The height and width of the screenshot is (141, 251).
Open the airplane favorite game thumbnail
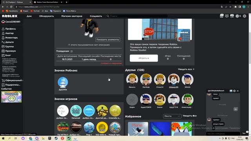pyautogui.click(x=138, y=129)
